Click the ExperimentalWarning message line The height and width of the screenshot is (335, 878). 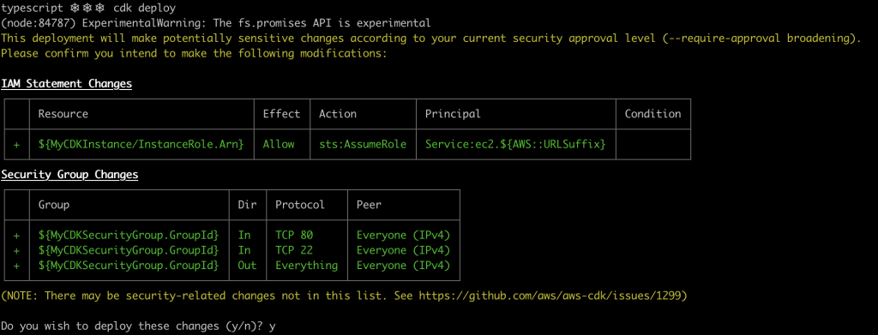[216, 23]
